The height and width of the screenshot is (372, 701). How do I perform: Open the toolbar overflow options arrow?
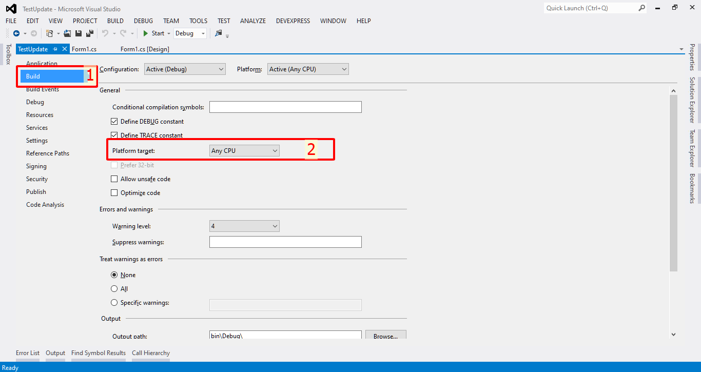[227, 35]
